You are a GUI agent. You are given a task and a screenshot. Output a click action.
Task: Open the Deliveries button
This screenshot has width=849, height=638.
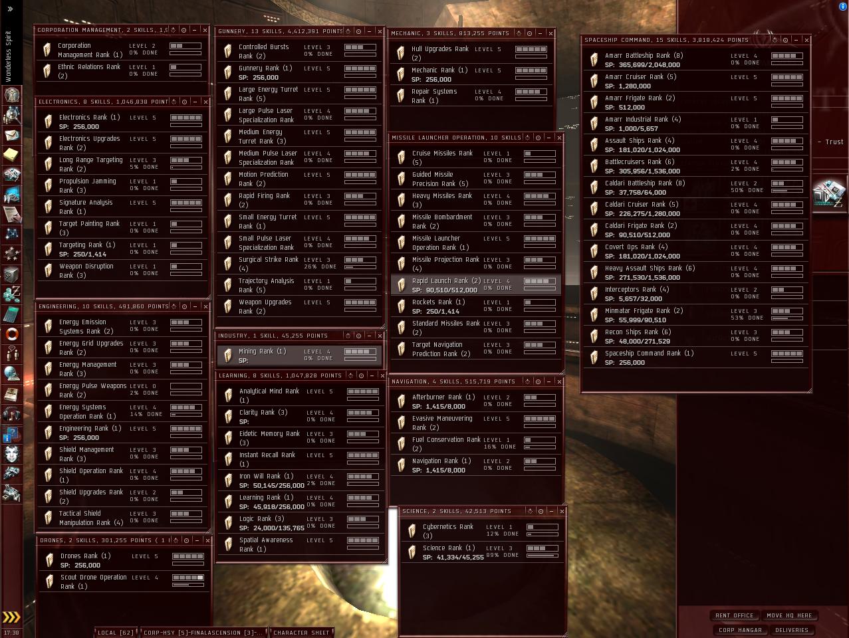pos(792,630)
